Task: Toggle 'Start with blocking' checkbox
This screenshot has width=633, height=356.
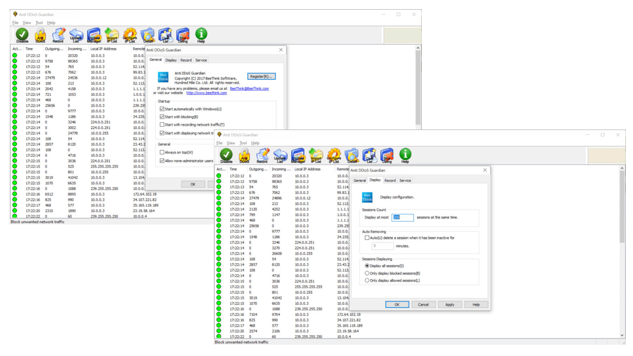Action: coord(162,117)
